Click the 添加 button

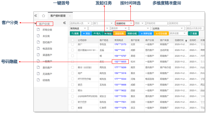(x=87, y=33)
